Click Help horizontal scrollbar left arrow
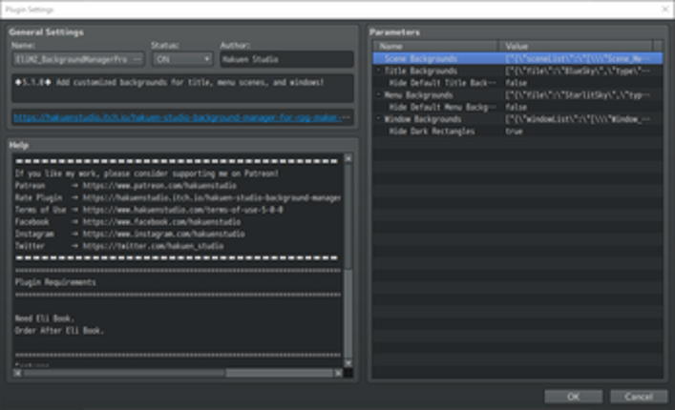Image resolution: width=675 pixels, height=410 pixels. [x=17, y=373]
